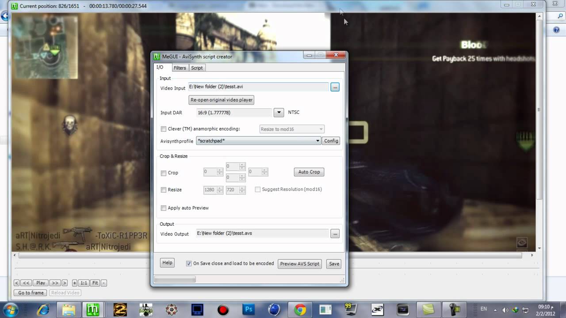Open Windows Explorer folder in taskbar
This screenshot has width=566, height=318.
click(x=69, y=310)
